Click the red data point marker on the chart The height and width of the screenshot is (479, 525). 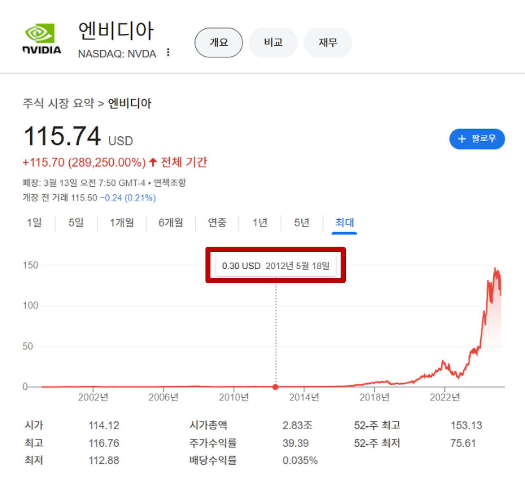point(275,387)
